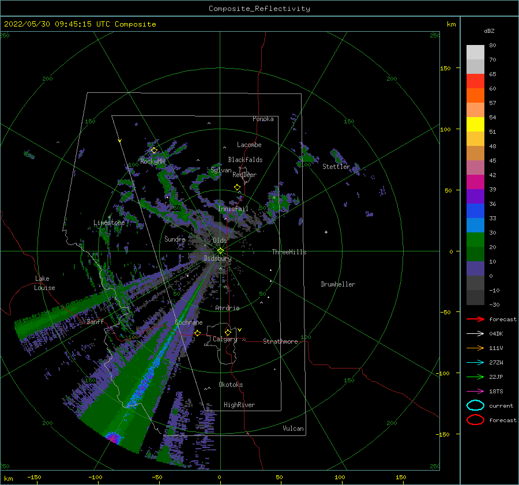
Task: Select the yellow diamond marker below RedDeer
Action: pos(237,187)
